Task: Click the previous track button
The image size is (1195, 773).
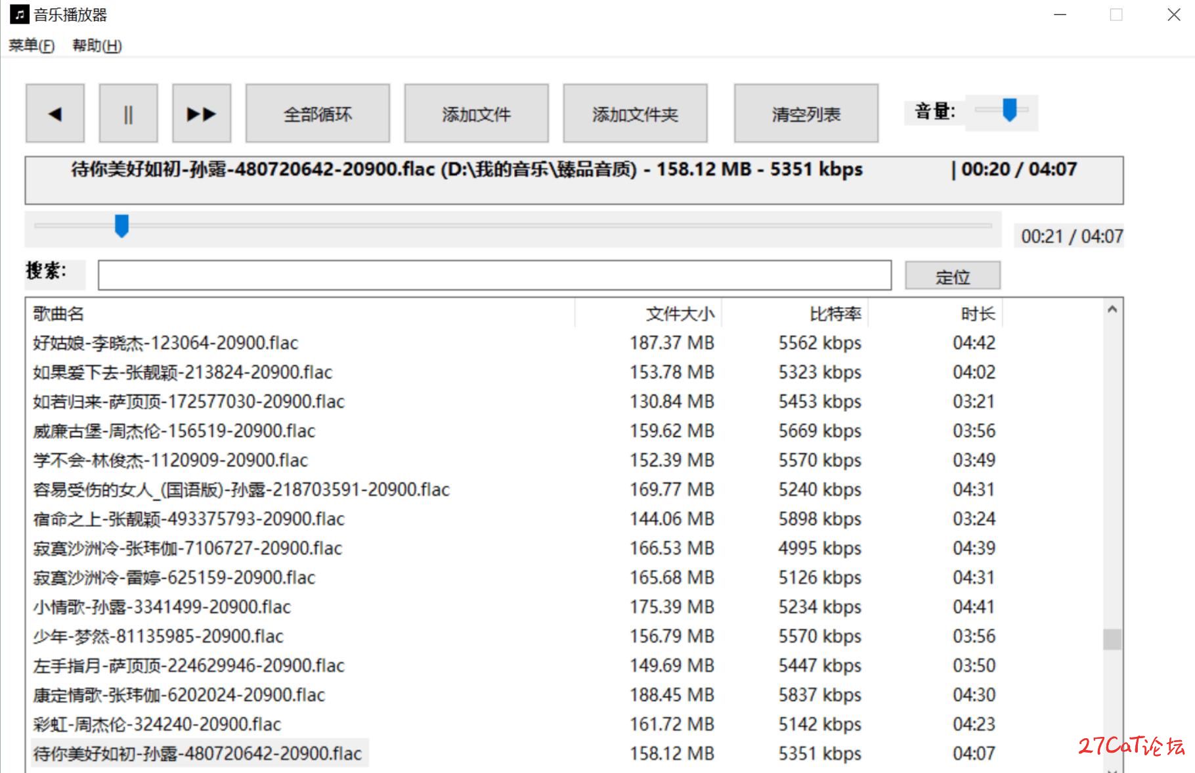Action: point(55,114)
